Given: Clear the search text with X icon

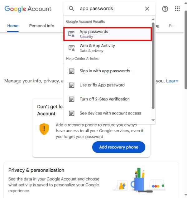Looking at the screenshot, I should pos(147,9).
